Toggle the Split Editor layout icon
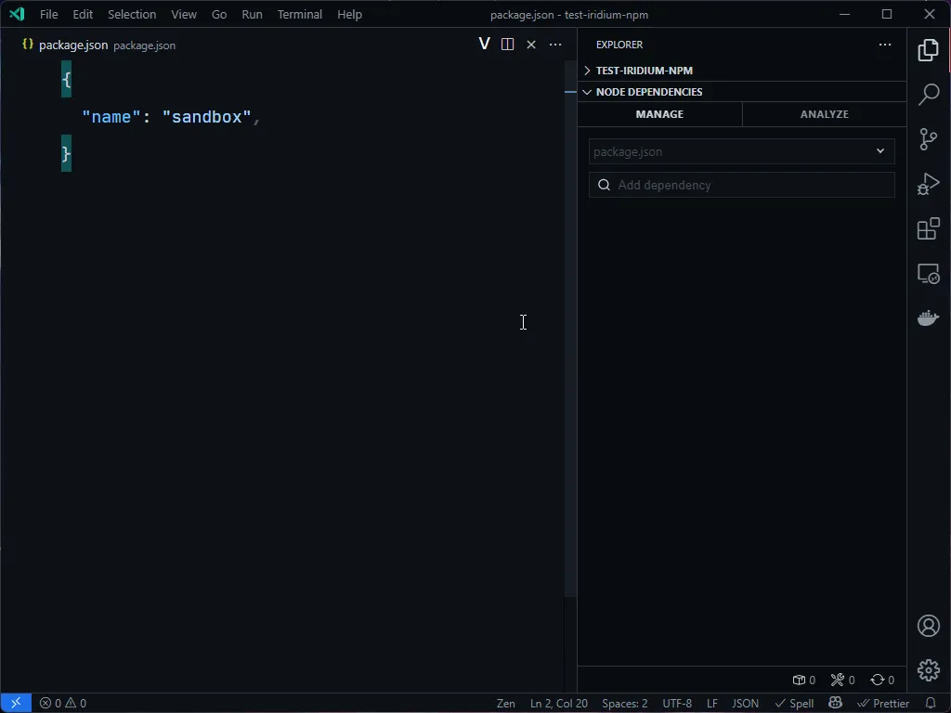Screen dimensions: 951x713 tap(506, 44)
